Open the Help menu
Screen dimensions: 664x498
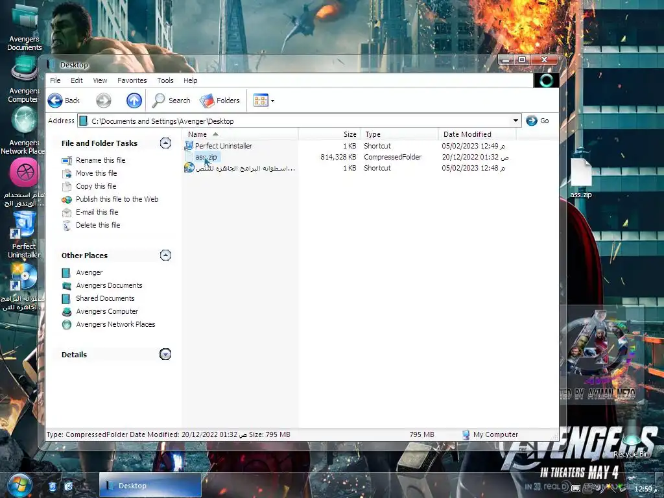[190, 80]
